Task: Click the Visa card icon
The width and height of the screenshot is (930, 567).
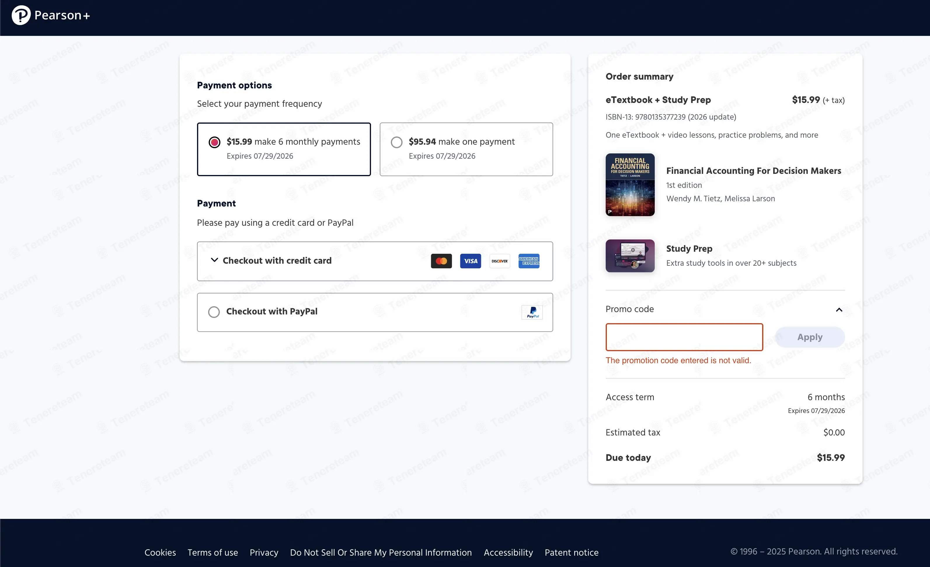Action: (x=470, y=261)
